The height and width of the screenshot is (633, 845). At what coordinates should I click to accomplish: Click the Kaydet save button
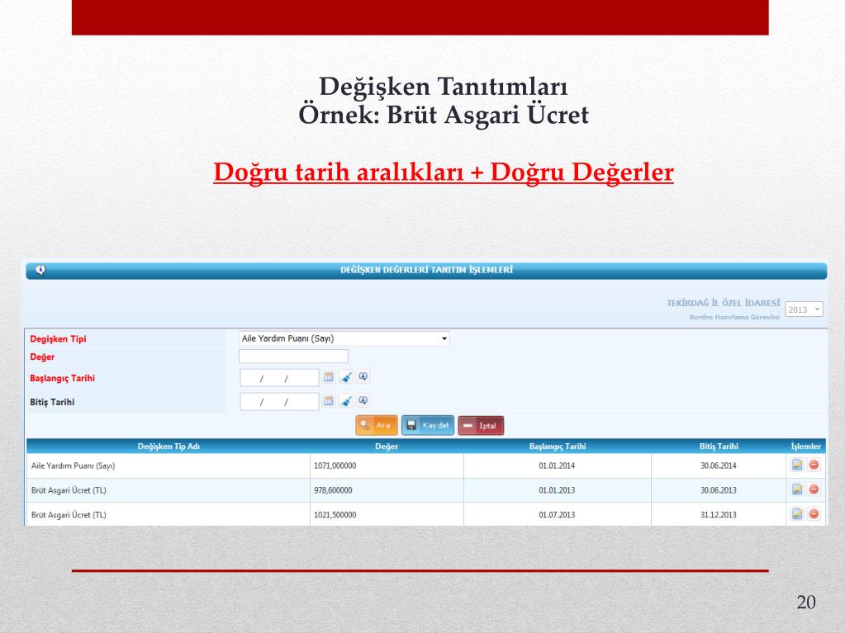click(x=428, y=425)
